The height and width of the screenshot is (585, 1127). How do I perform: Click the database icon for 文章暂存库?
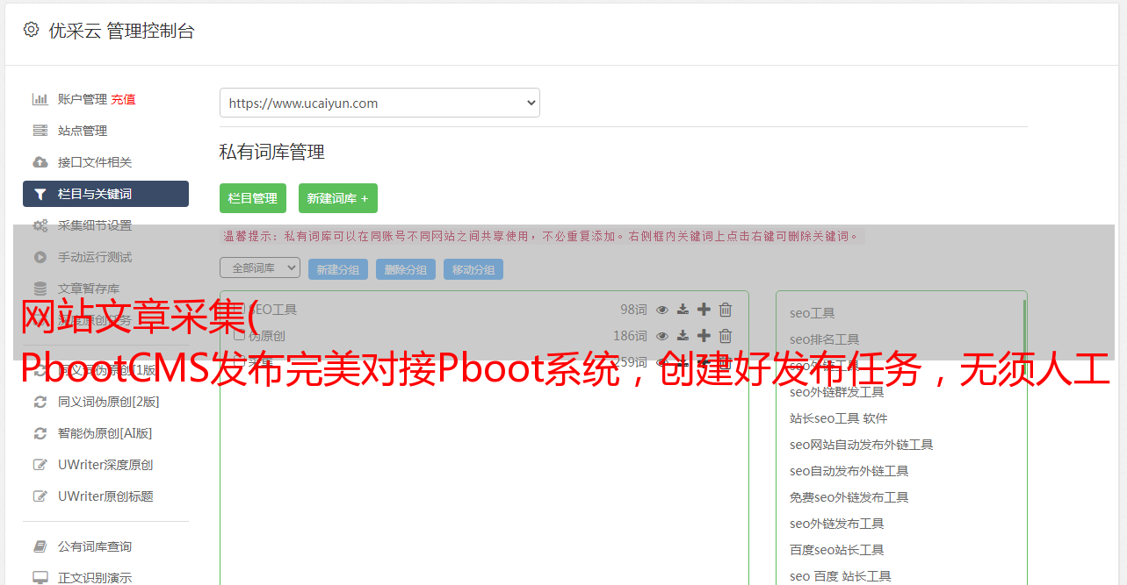40,289
